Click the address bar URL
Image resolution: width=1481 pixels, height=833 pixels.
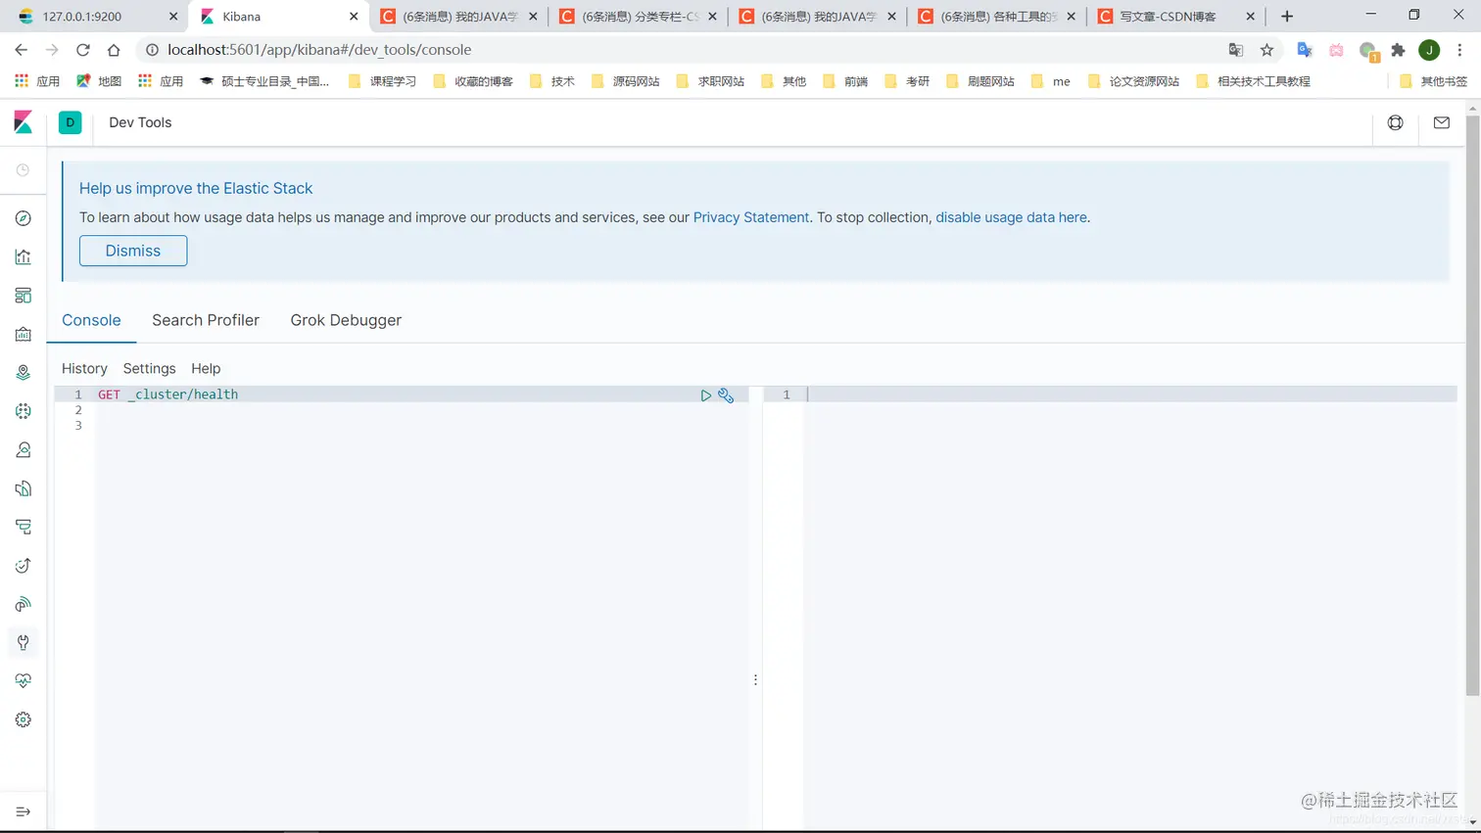[319, 50]
